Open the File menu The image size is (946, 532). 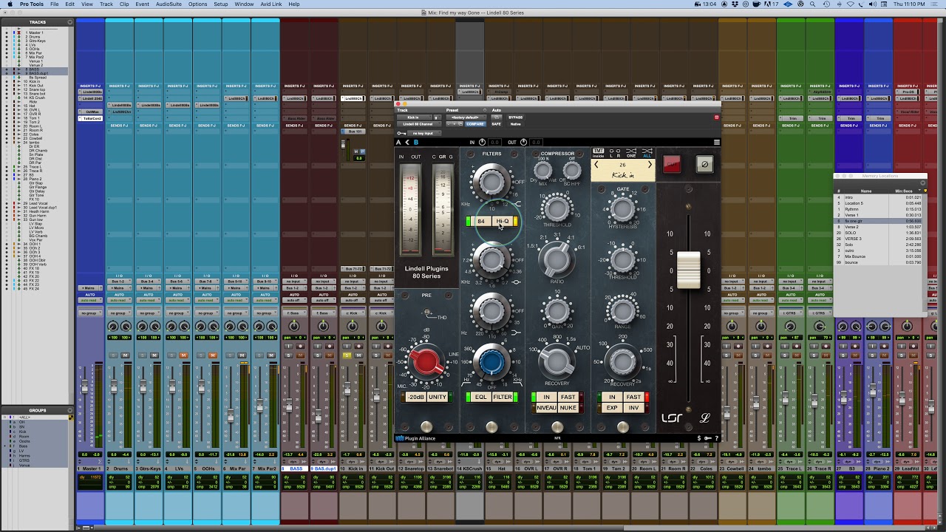[54, 4]
